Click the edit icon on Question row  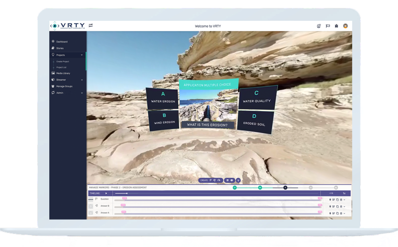[x=334, y=199]
